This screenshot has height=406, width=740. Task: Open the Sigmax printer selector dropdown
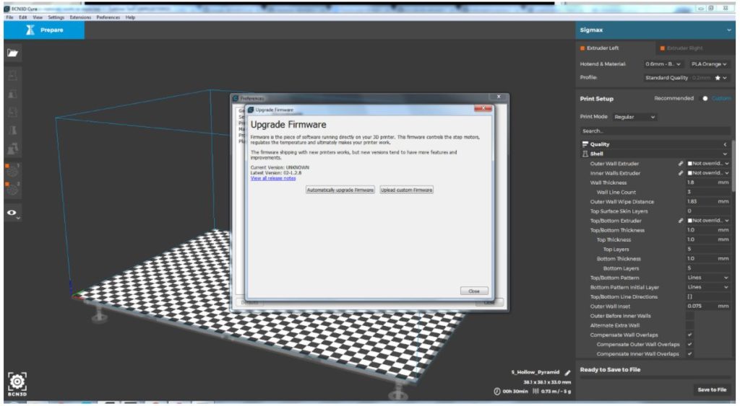[655, 30]
